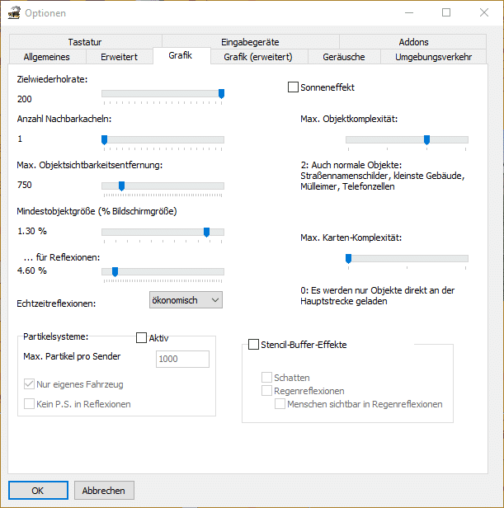Image resolution: width=504 pixels, height=508 pixels.
Task: Switch to the Tastatur tab
Action: 85,42
